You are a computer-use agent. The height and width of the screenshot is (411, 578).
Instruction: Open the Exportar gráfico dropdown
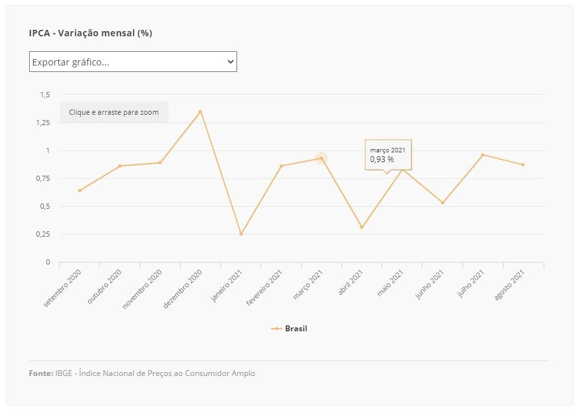click(x=133, y=62)
